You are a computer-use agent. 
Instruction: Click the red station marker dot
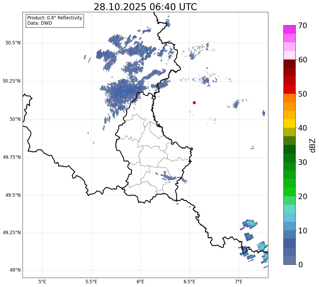(x=194, y=102)
